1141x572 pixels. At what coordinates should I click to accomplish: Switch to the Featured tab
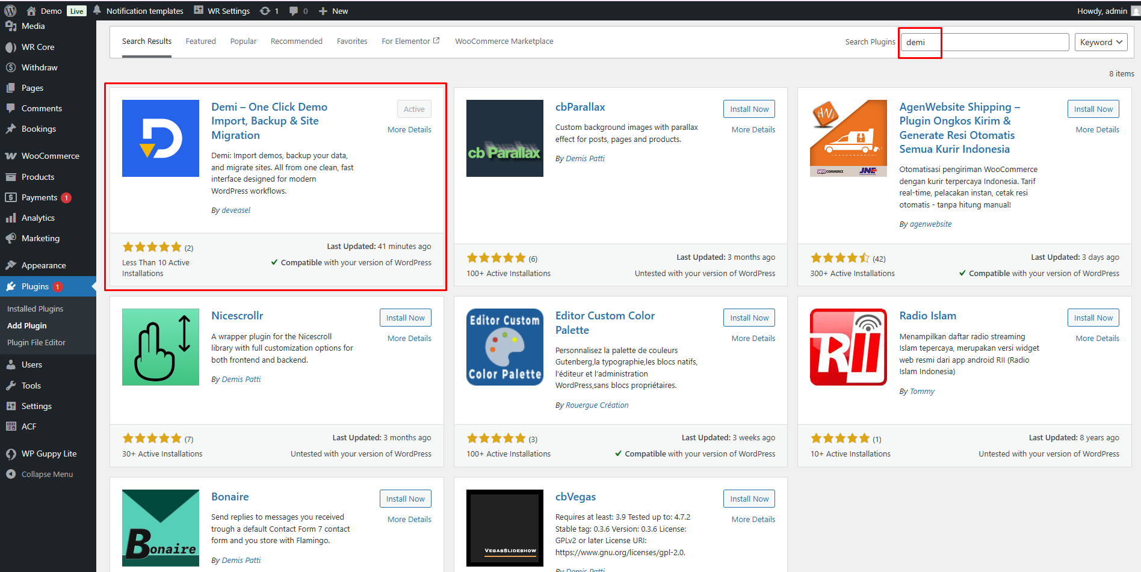pos(200,41)
